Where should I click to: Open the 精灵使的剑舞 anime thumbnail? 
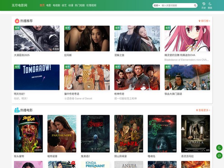187,39
